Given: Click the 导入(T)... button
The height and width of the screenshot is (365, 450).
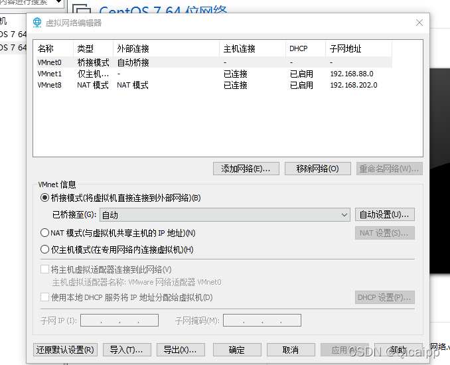Looking at the screenshot, I should 127,350.
